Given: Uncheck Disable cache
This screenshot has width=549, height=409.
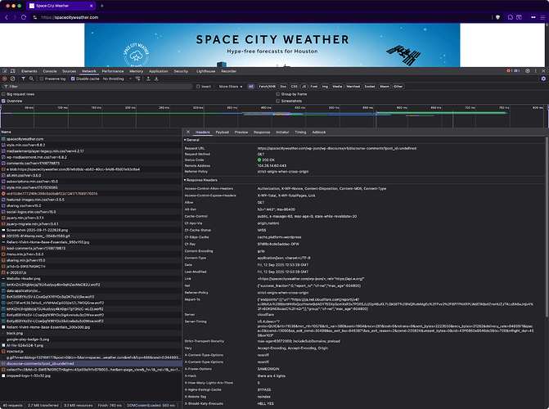Looking at the screenshot, I should (x=73, y=79).
